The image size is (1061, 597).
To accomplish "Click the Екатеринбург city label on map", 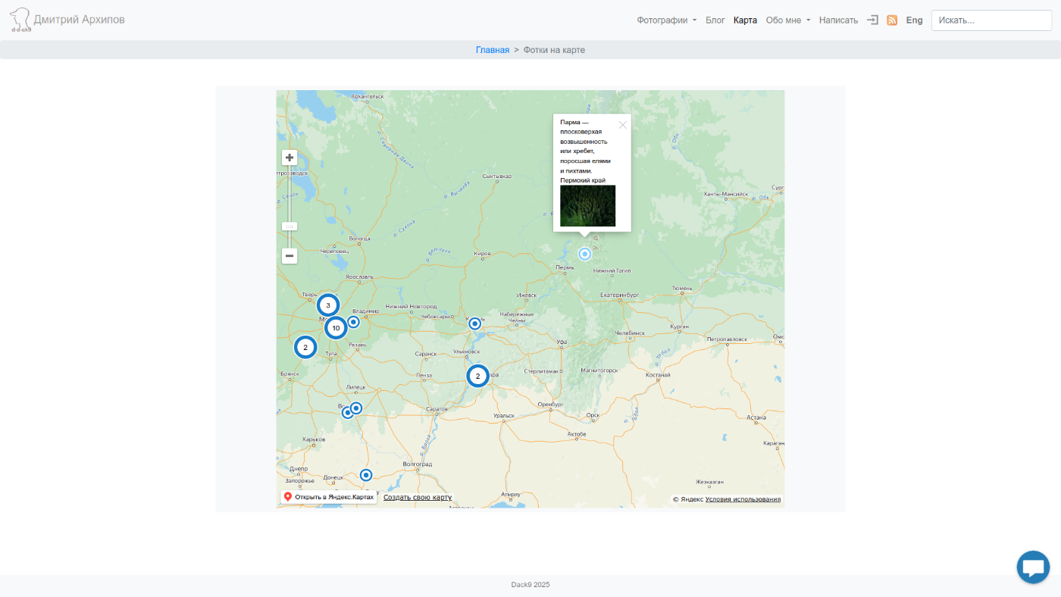I will coord(620,295).
